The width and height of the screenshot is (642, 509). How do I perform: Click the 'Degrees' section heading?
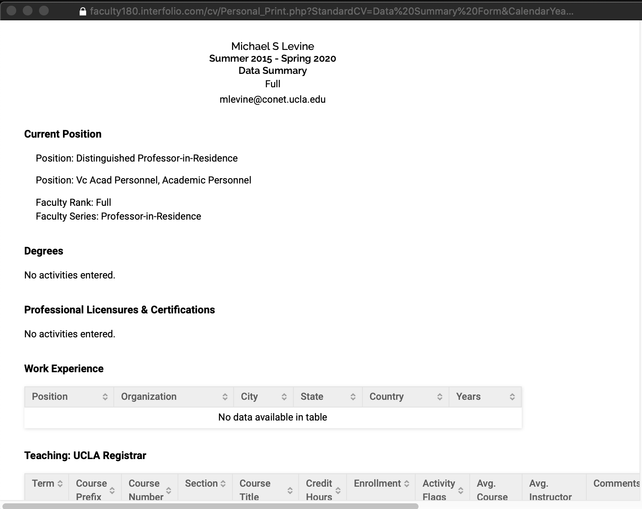[x=43, y=251]
